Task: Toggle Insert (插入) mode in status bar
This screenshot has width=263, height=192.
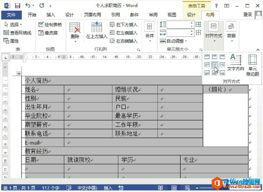Action: pos(108,188)
